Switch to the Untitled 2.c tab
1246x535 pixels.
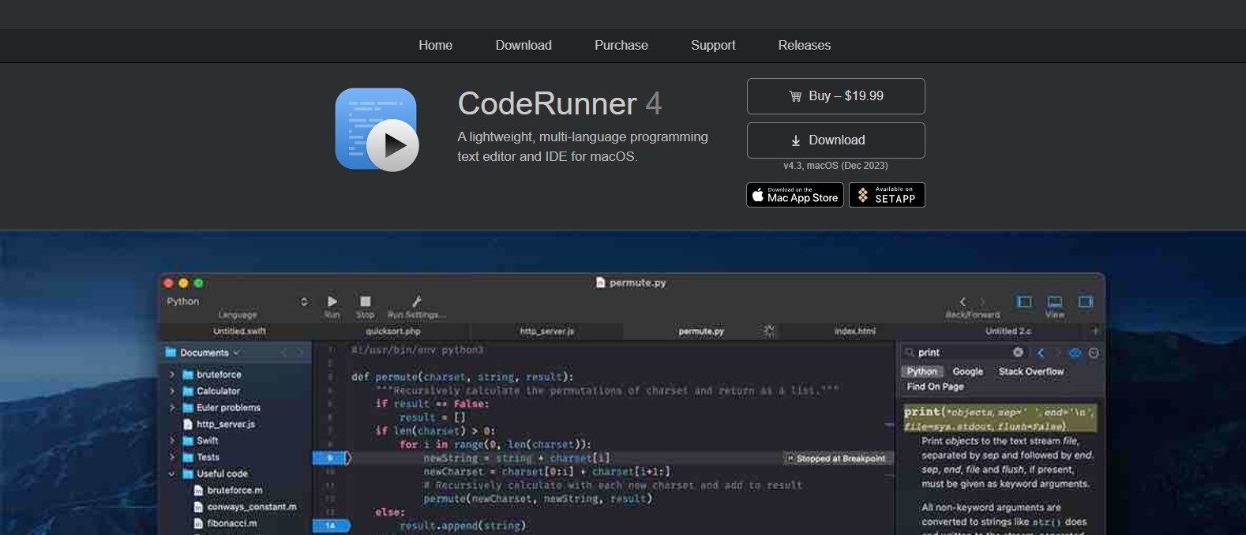[1008, 331]
